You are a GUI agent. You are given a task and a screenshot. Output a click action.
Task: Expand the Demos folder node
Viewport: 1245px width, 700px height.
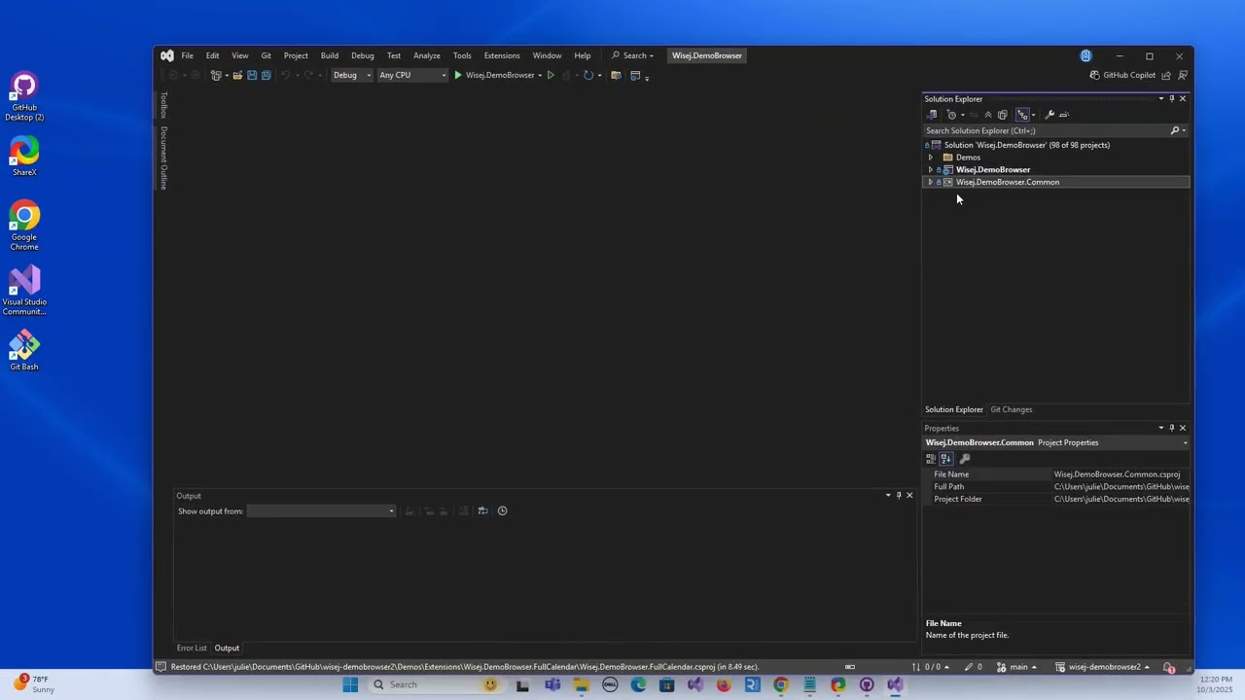[x=931, y=157]
